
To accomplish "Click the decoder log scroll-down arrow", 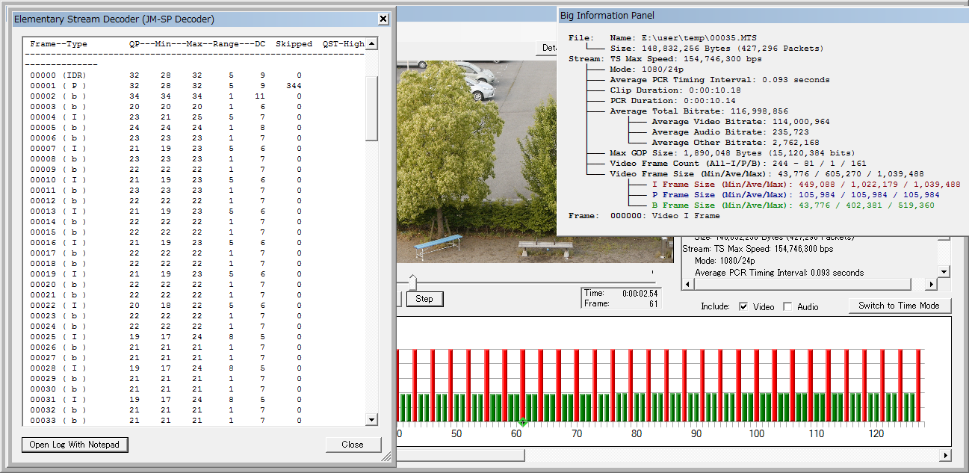I will pyautogui.click(x=371, y=420).
